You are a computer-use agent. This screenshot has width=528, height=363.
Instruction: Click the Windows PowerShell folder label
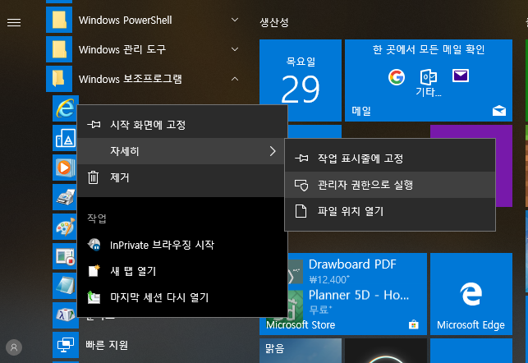[126, 21]
